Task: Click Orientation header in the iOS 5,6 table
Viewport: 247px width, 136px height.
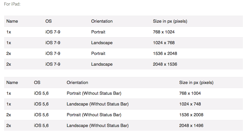Action: point(77,83)
